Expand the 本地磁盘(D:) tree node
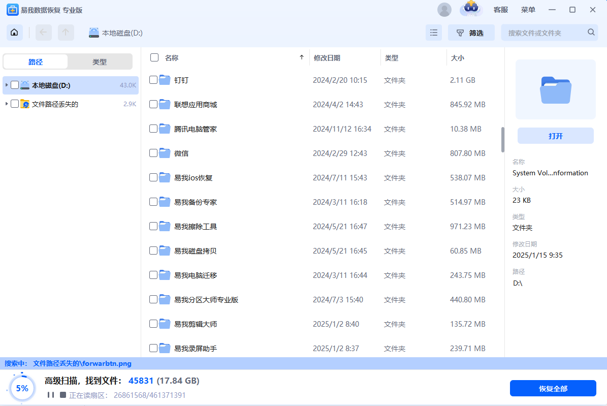This screenshot has width=607, height=406. point(7,85)
